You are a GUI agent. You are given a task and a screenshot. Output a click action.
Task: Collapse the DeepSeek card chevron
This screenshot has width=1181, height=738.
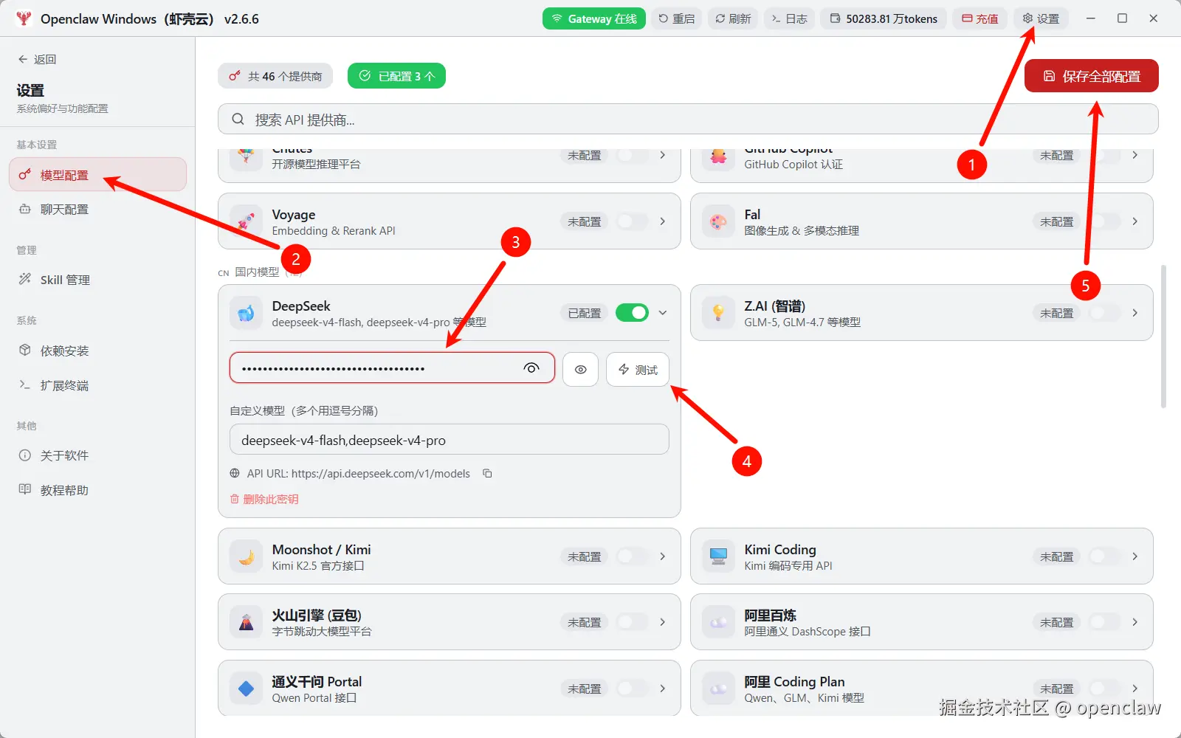(663, 313)
